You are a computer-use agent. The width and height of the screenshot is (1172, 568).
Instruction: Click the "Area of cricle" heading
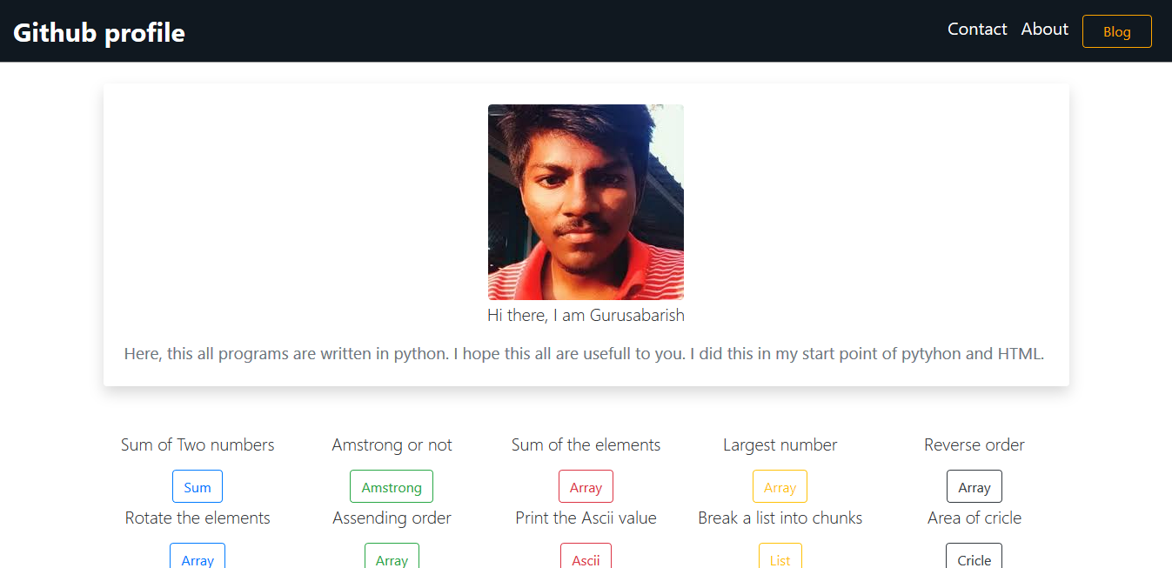[x=974, y=518]
